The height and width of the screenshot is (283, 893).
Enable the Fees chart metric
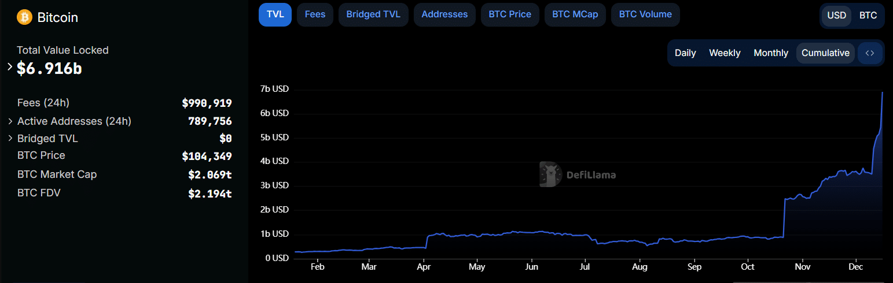tap(315, 14)
